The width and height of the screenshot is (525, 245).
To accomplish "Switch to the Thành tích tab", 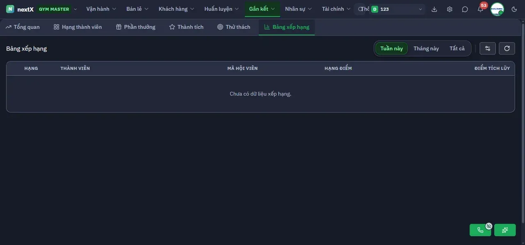I will 186,27.
